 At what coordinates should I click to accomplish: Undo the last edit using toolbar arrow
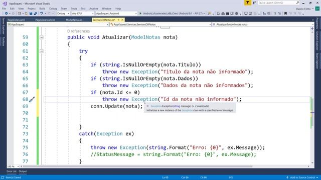pyautogui.click(x=42, y=13)
